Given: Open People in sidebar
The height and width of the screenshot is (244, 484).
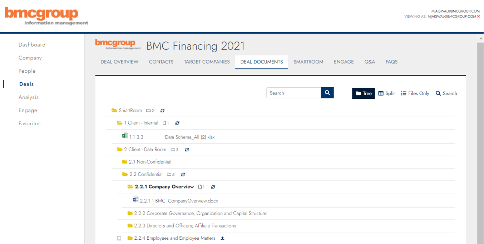Looking at the screenshot, I should pos(27,71).
